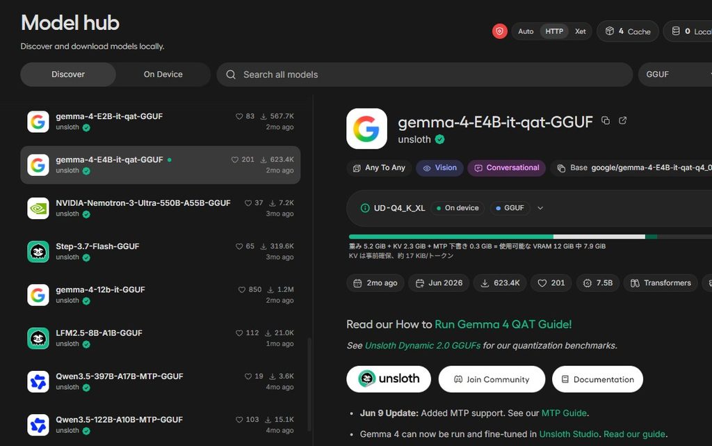Click heart icon on gemma-4-E2B row
Image resolution: width=712 pixels, height=446 pixels.
239,116
